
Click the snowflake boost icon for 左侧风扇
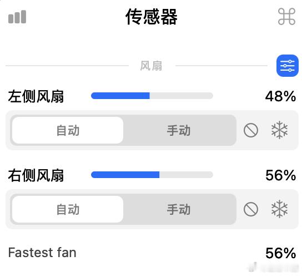[x=279, y=130]
